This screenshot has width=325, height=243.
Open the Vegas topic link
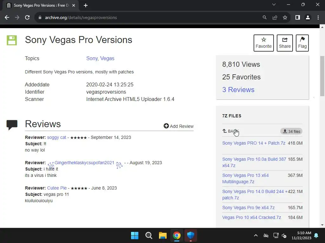pyautogui.click(x=107, y=59)
